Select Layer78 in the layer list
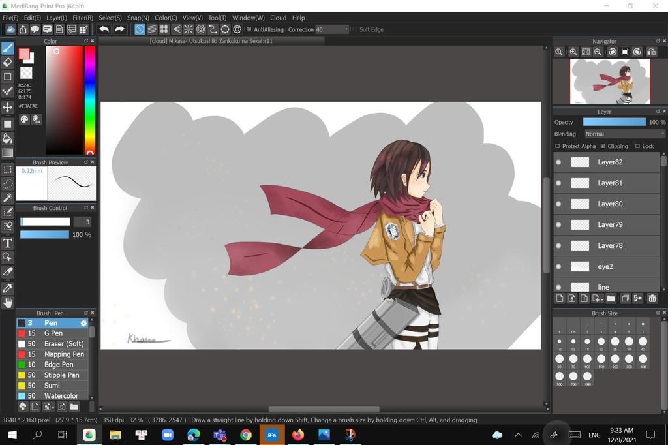The height and width of the screenshot is (445, 668). (x=607, y=245)
